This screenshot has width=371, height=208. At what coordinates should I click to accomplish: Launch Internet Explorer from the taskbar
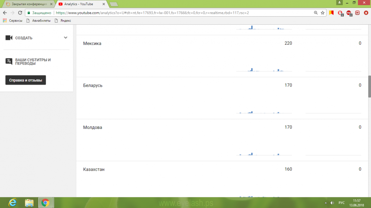pyautogui.click(x=13, y=202)
